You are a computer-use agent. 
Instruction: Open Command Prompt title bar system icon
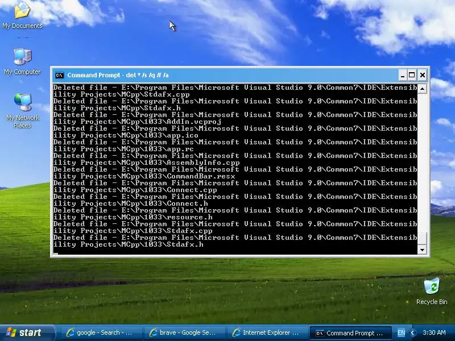coord(60,75)
